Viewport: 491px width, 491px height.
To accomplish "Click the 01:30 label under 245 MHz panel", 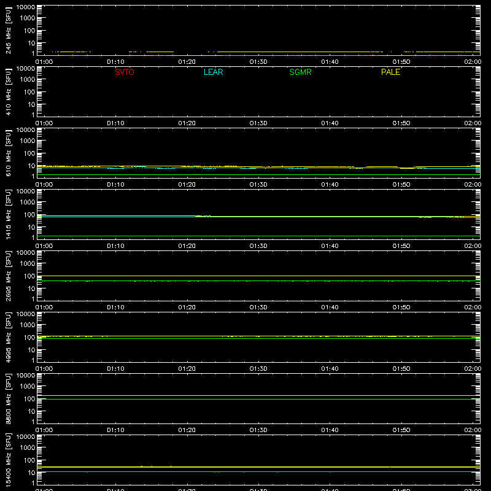I will [x=258, y=62].
